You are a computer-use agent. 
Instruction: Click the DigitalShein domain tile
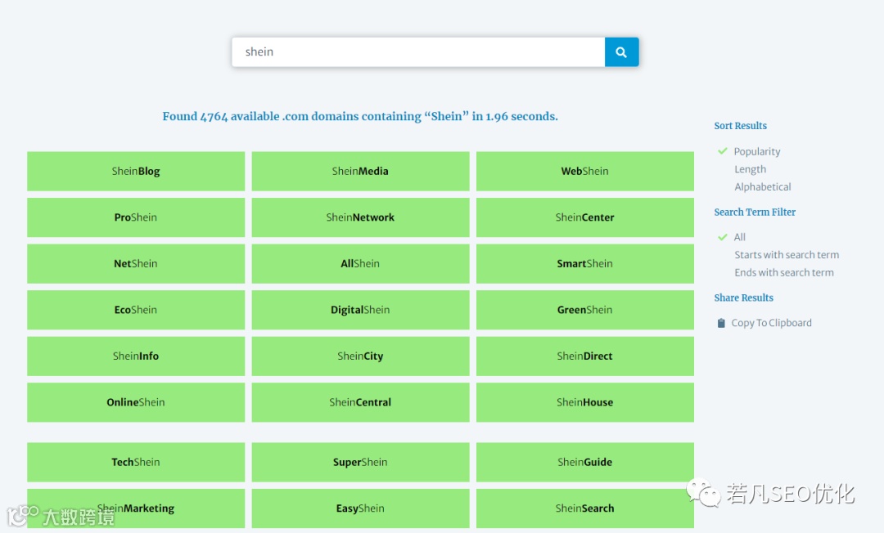pos(360,310)
